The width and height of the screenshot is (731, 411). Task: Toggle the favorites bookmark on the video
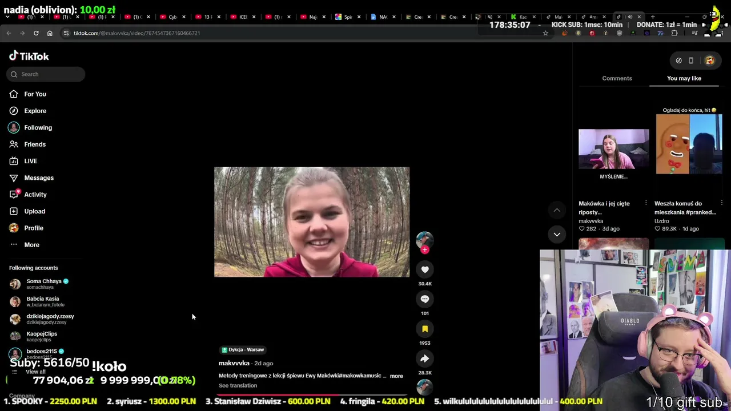425,329
